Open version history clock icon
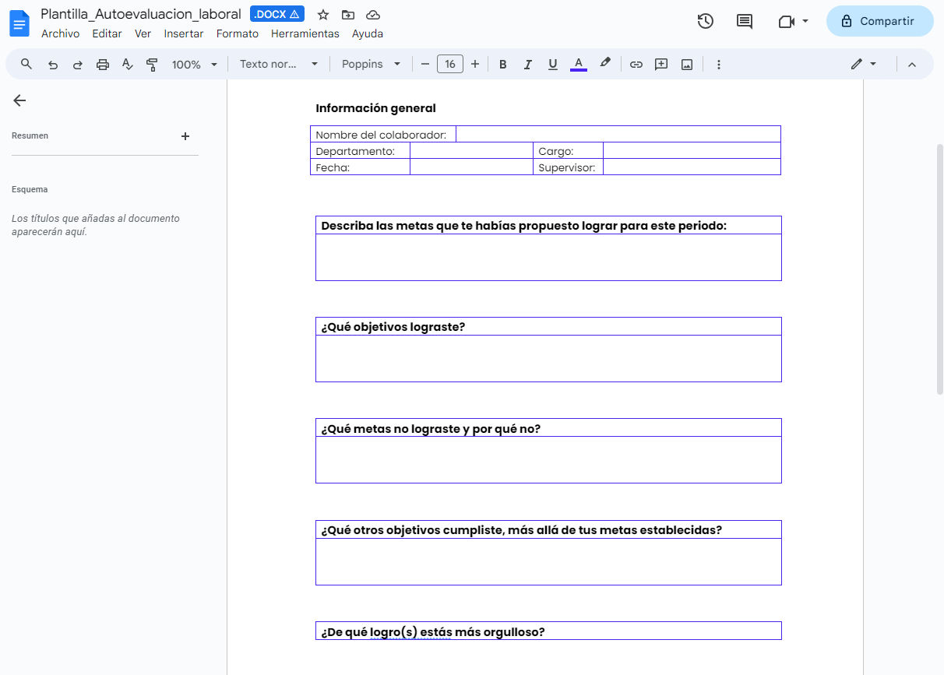 coord(705,22)
